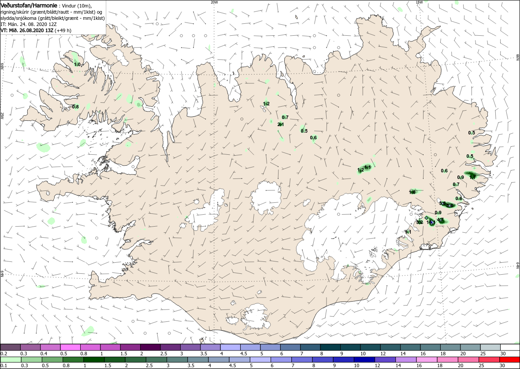
Task: Select the violet lower legend swatch at 12
Action: tap(385, 360)
